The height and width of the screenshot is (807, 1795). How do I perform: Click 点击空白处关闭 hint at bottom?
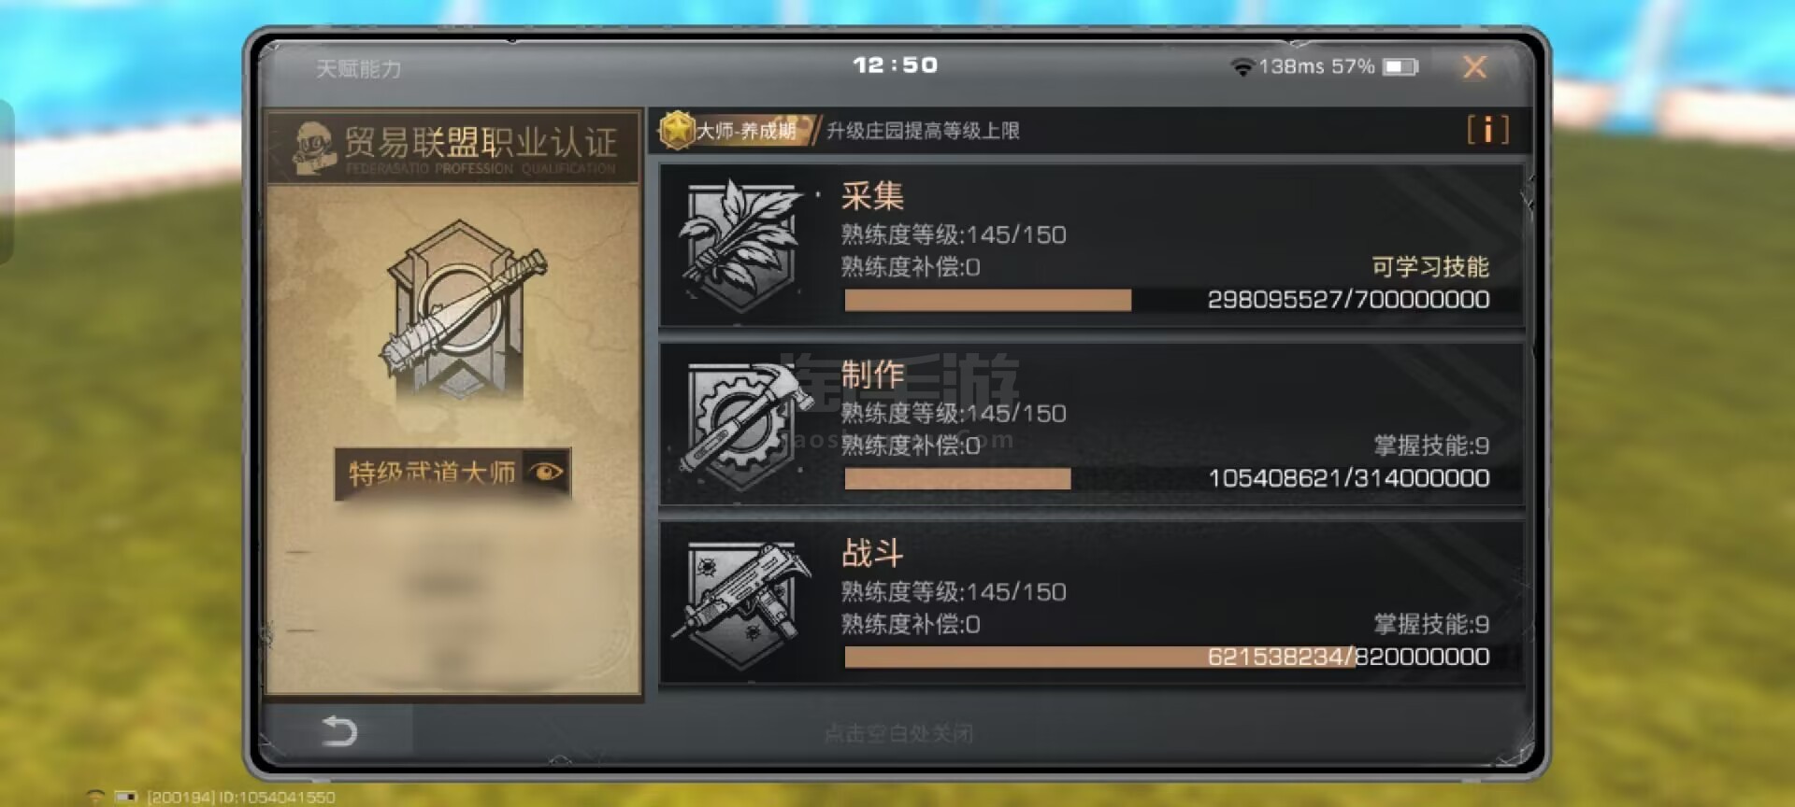[897, 734]
